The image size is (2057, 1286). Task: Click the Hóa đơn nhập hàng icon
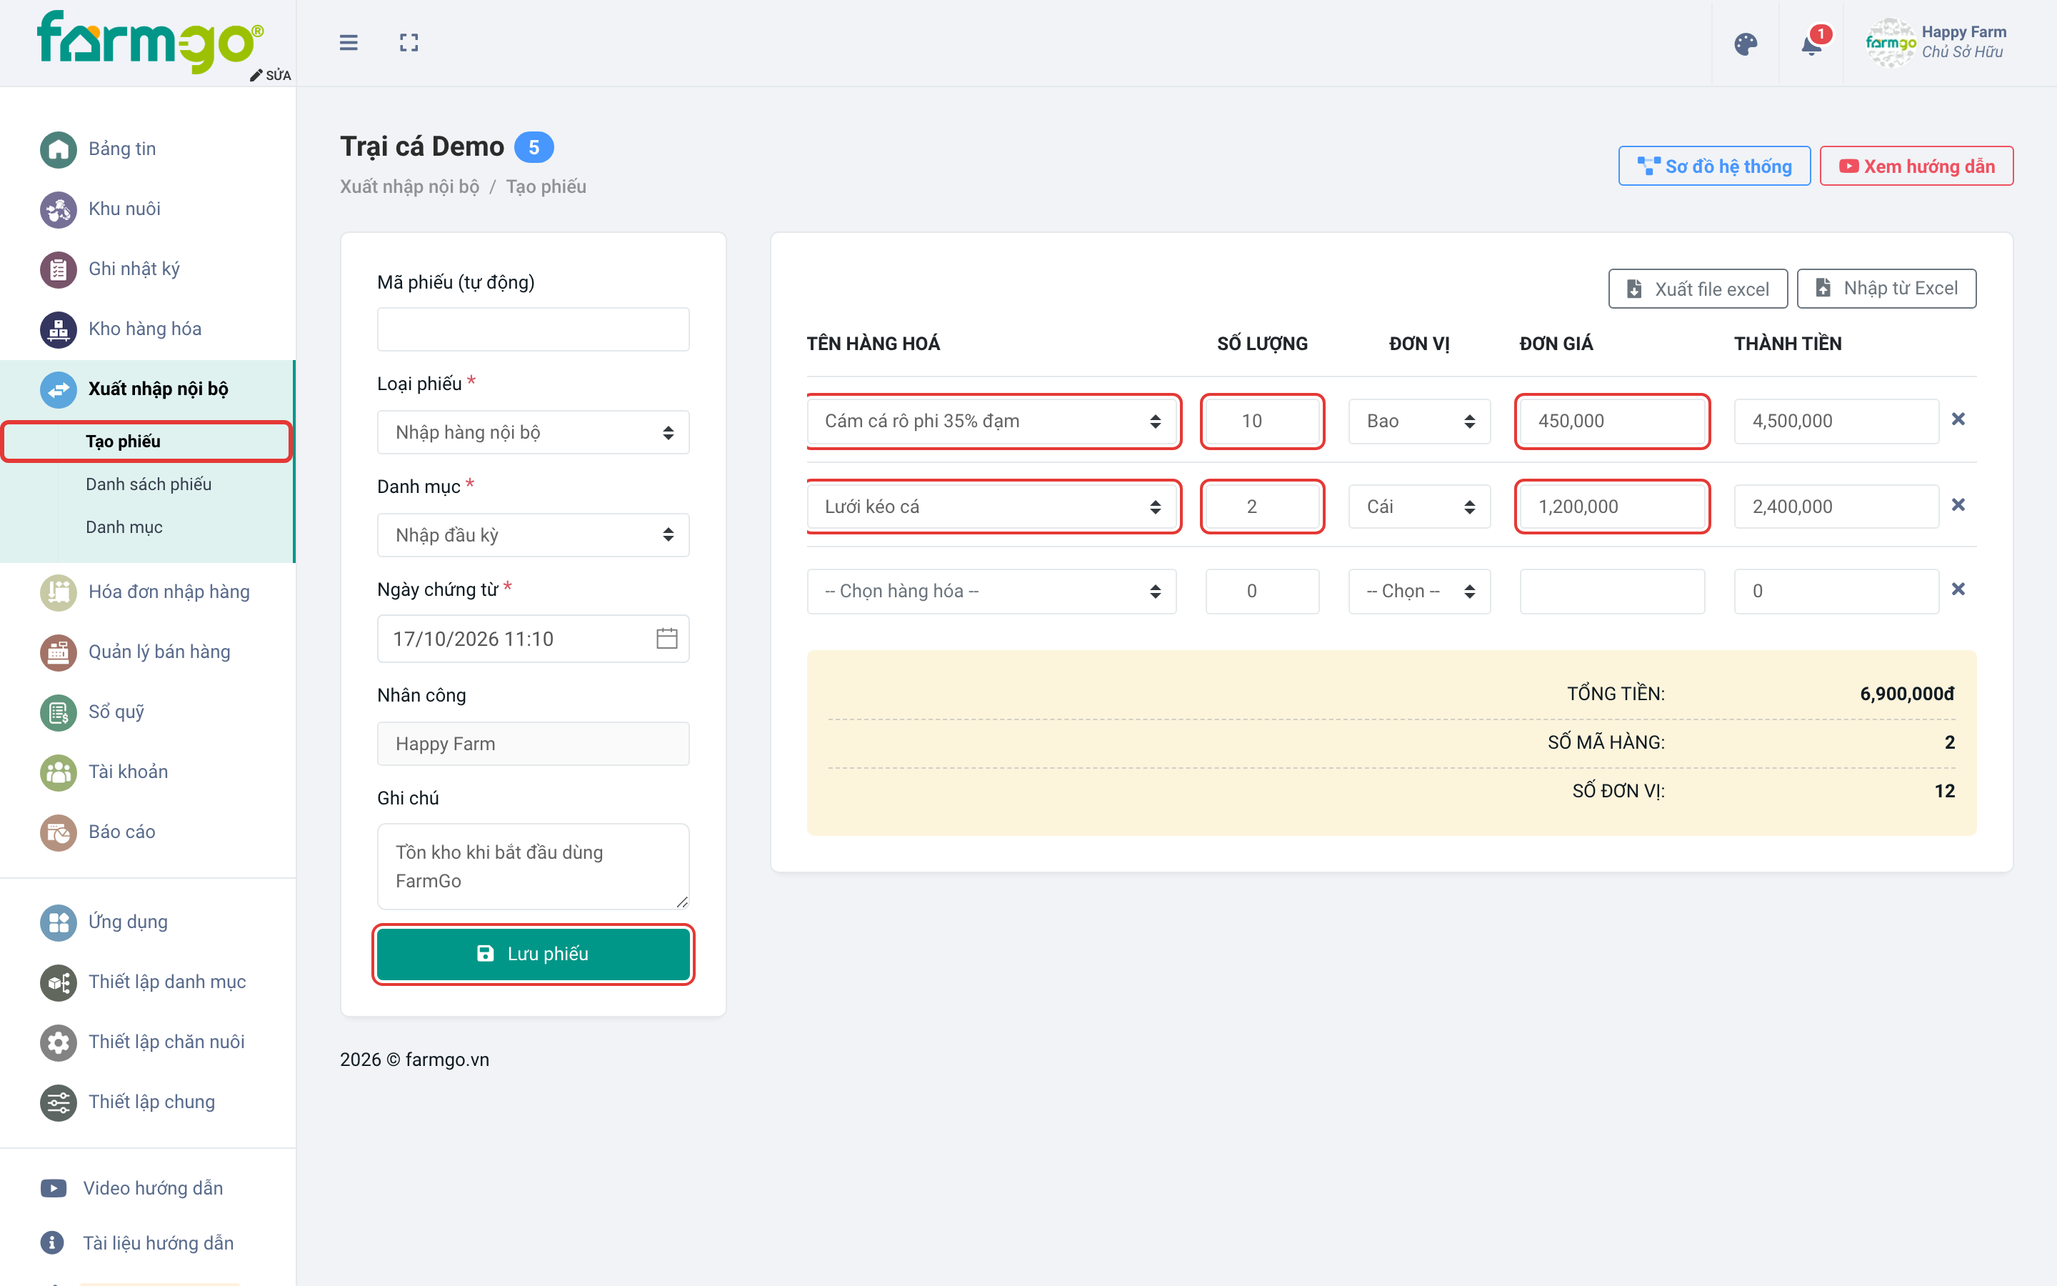[x=59, y=592]
